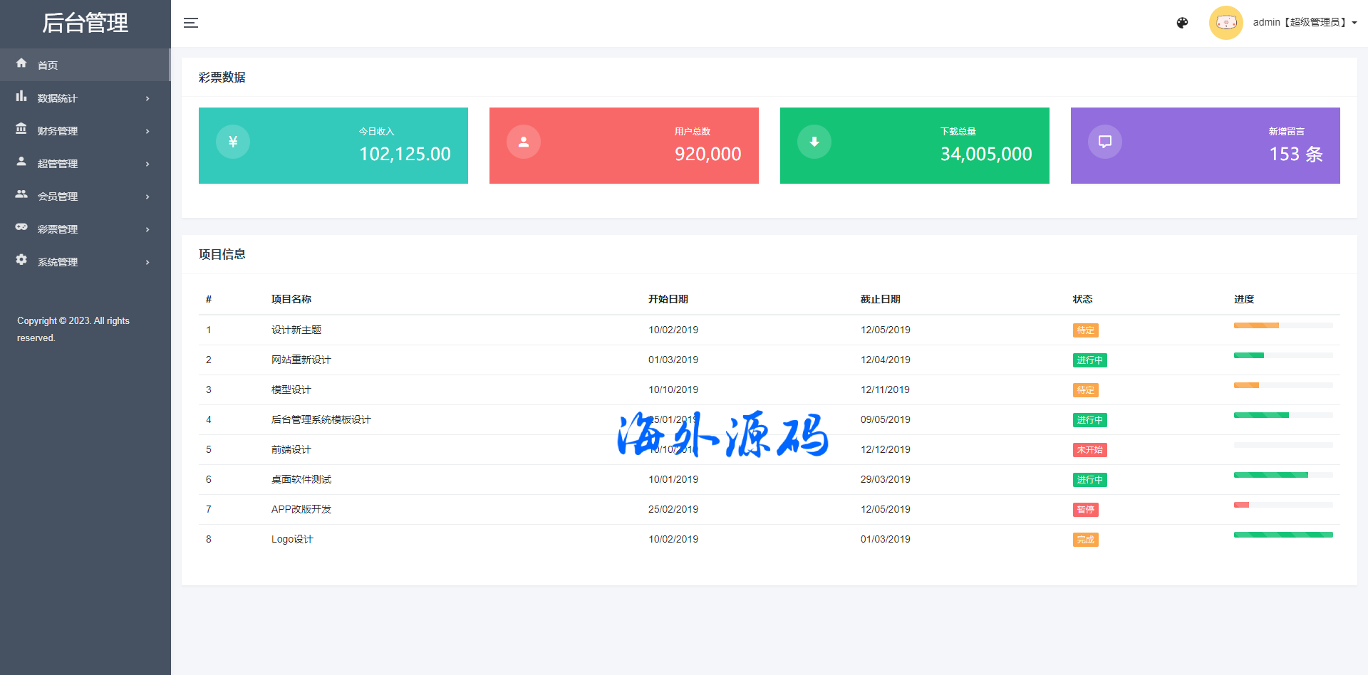
Task: Click the 用户总数 red stat card
Action: click(x=623, y=145)
